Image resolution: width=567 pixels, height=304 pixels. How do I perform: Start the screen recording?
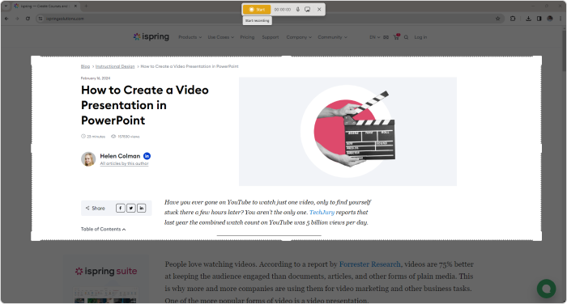(x=257, y=10)
